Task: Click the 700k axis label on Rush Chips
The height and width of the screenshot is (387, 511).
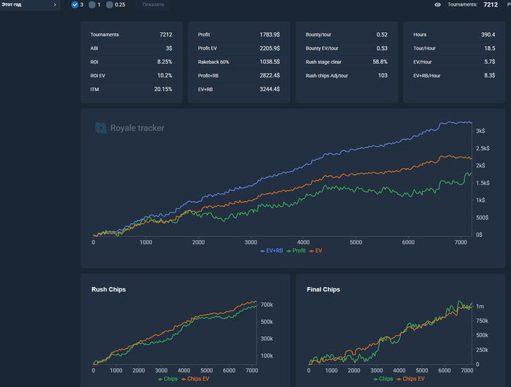Action: point(266,305)
